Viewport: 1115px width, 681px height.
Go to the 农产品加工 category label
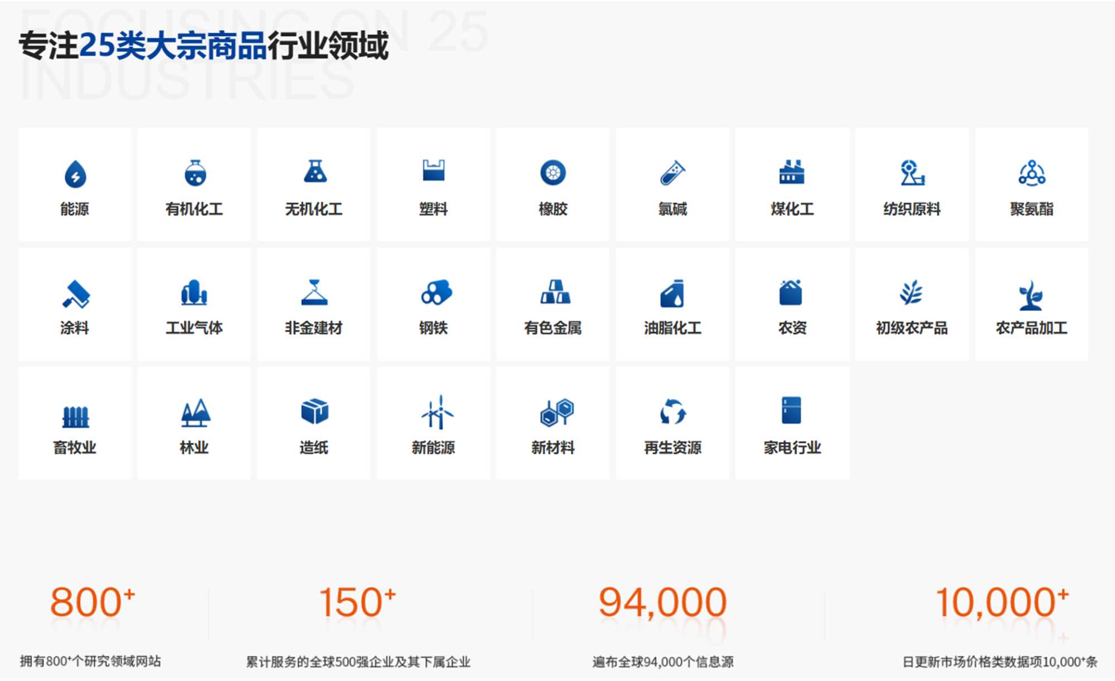point(1031,328)
